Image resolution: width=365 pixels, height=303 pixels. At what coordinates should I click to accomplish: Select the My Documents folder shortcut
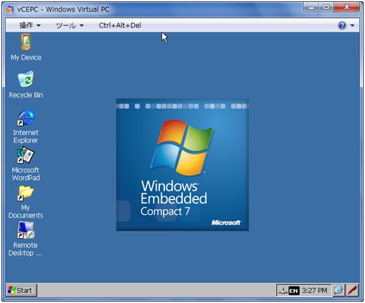point(26,202)
